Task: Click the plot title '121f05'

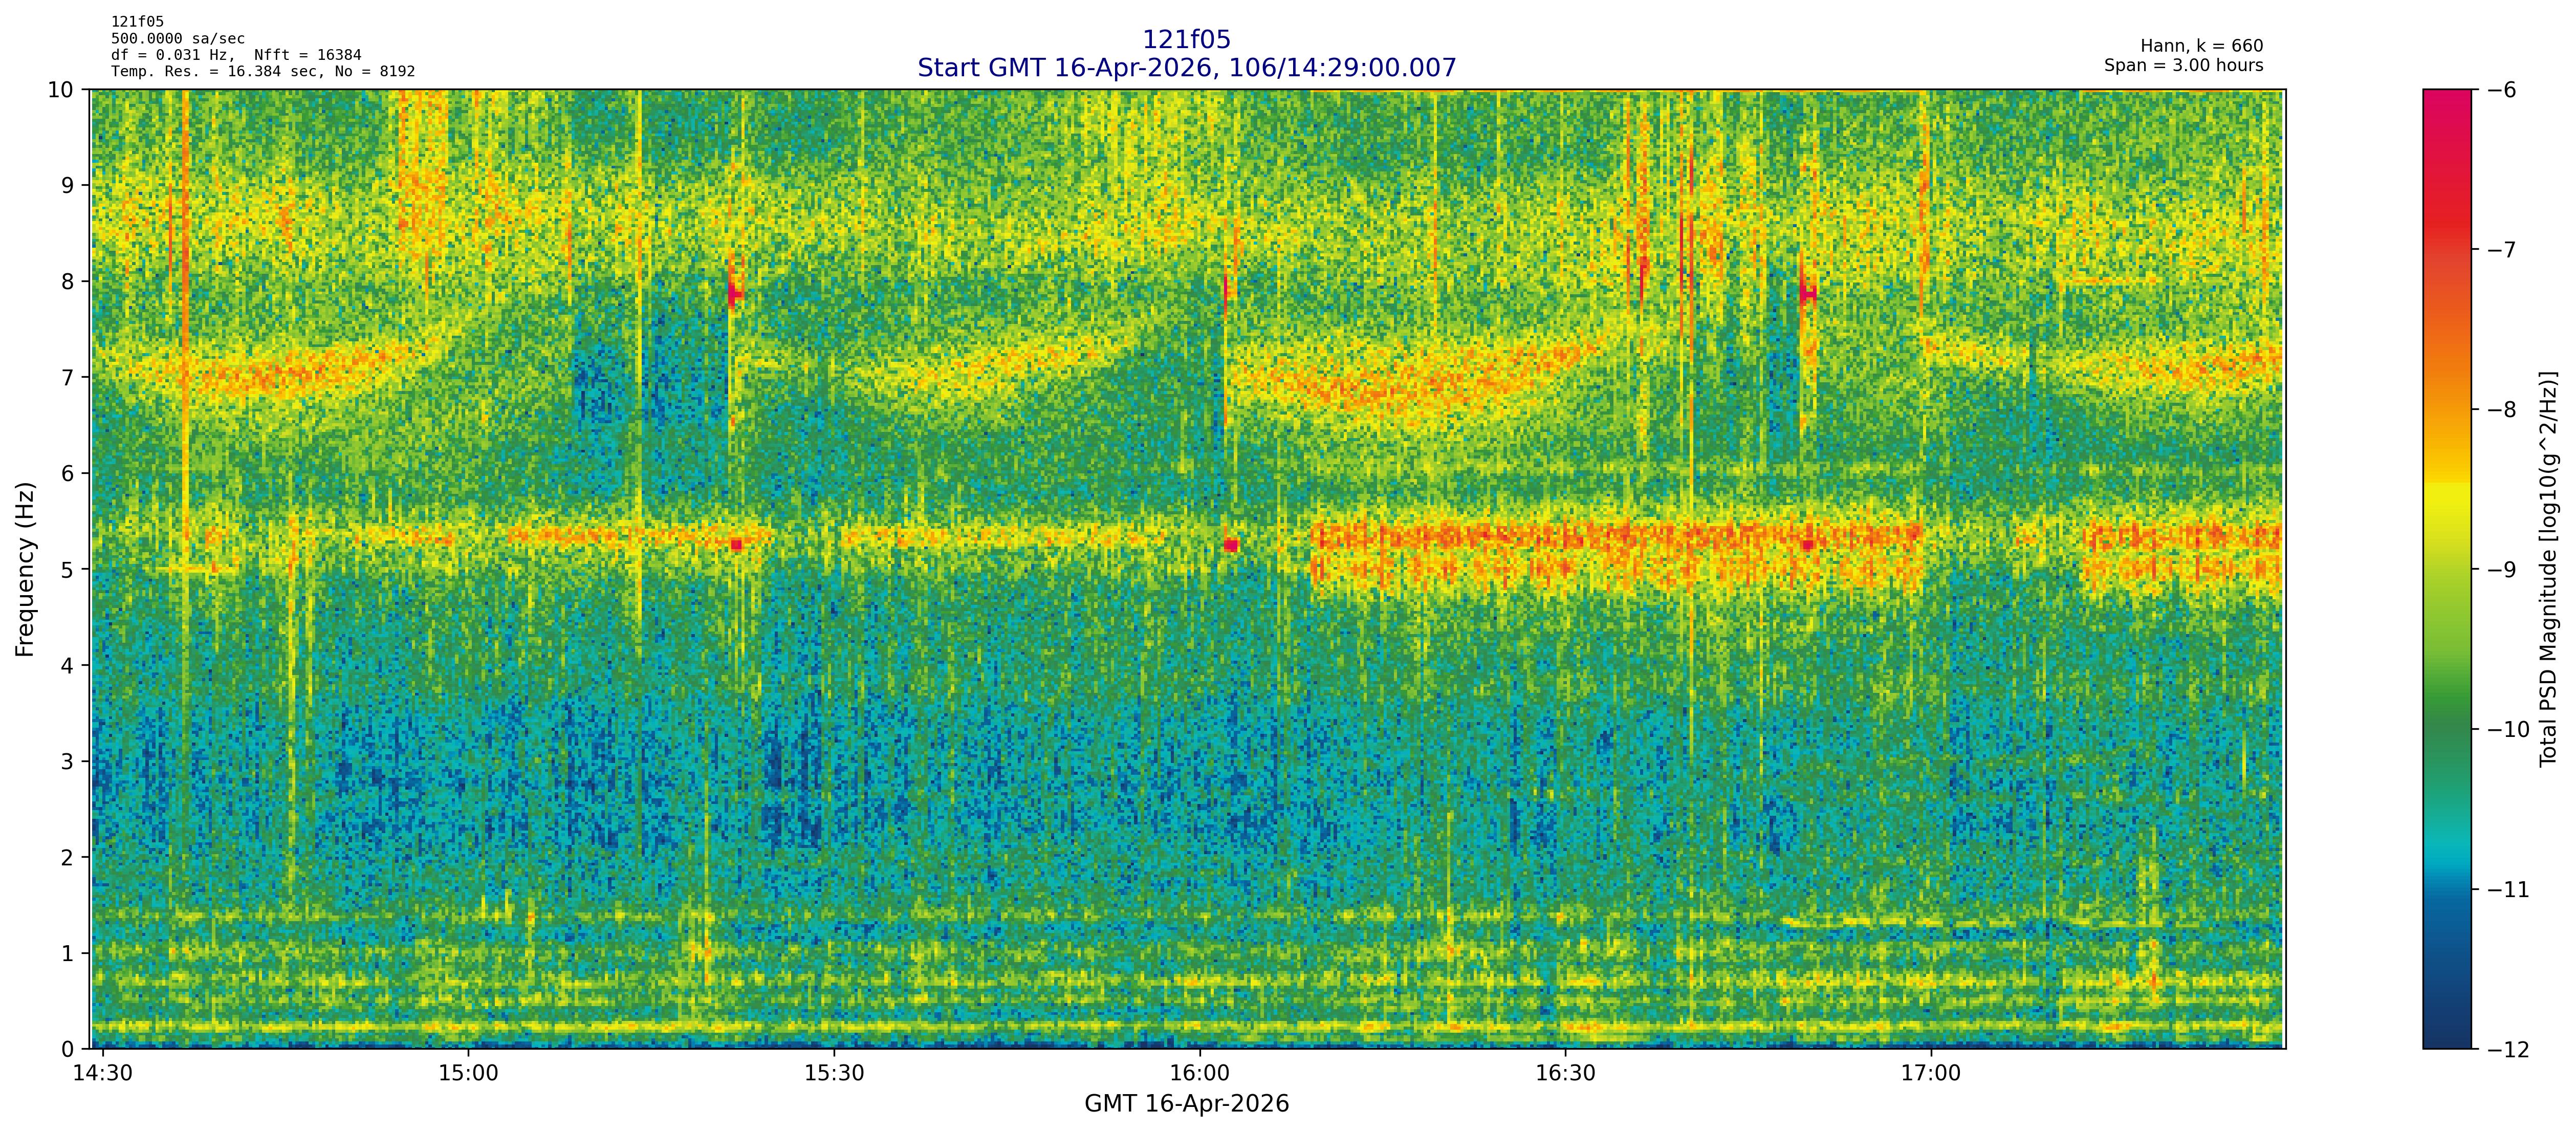Action: point(1186,40)
